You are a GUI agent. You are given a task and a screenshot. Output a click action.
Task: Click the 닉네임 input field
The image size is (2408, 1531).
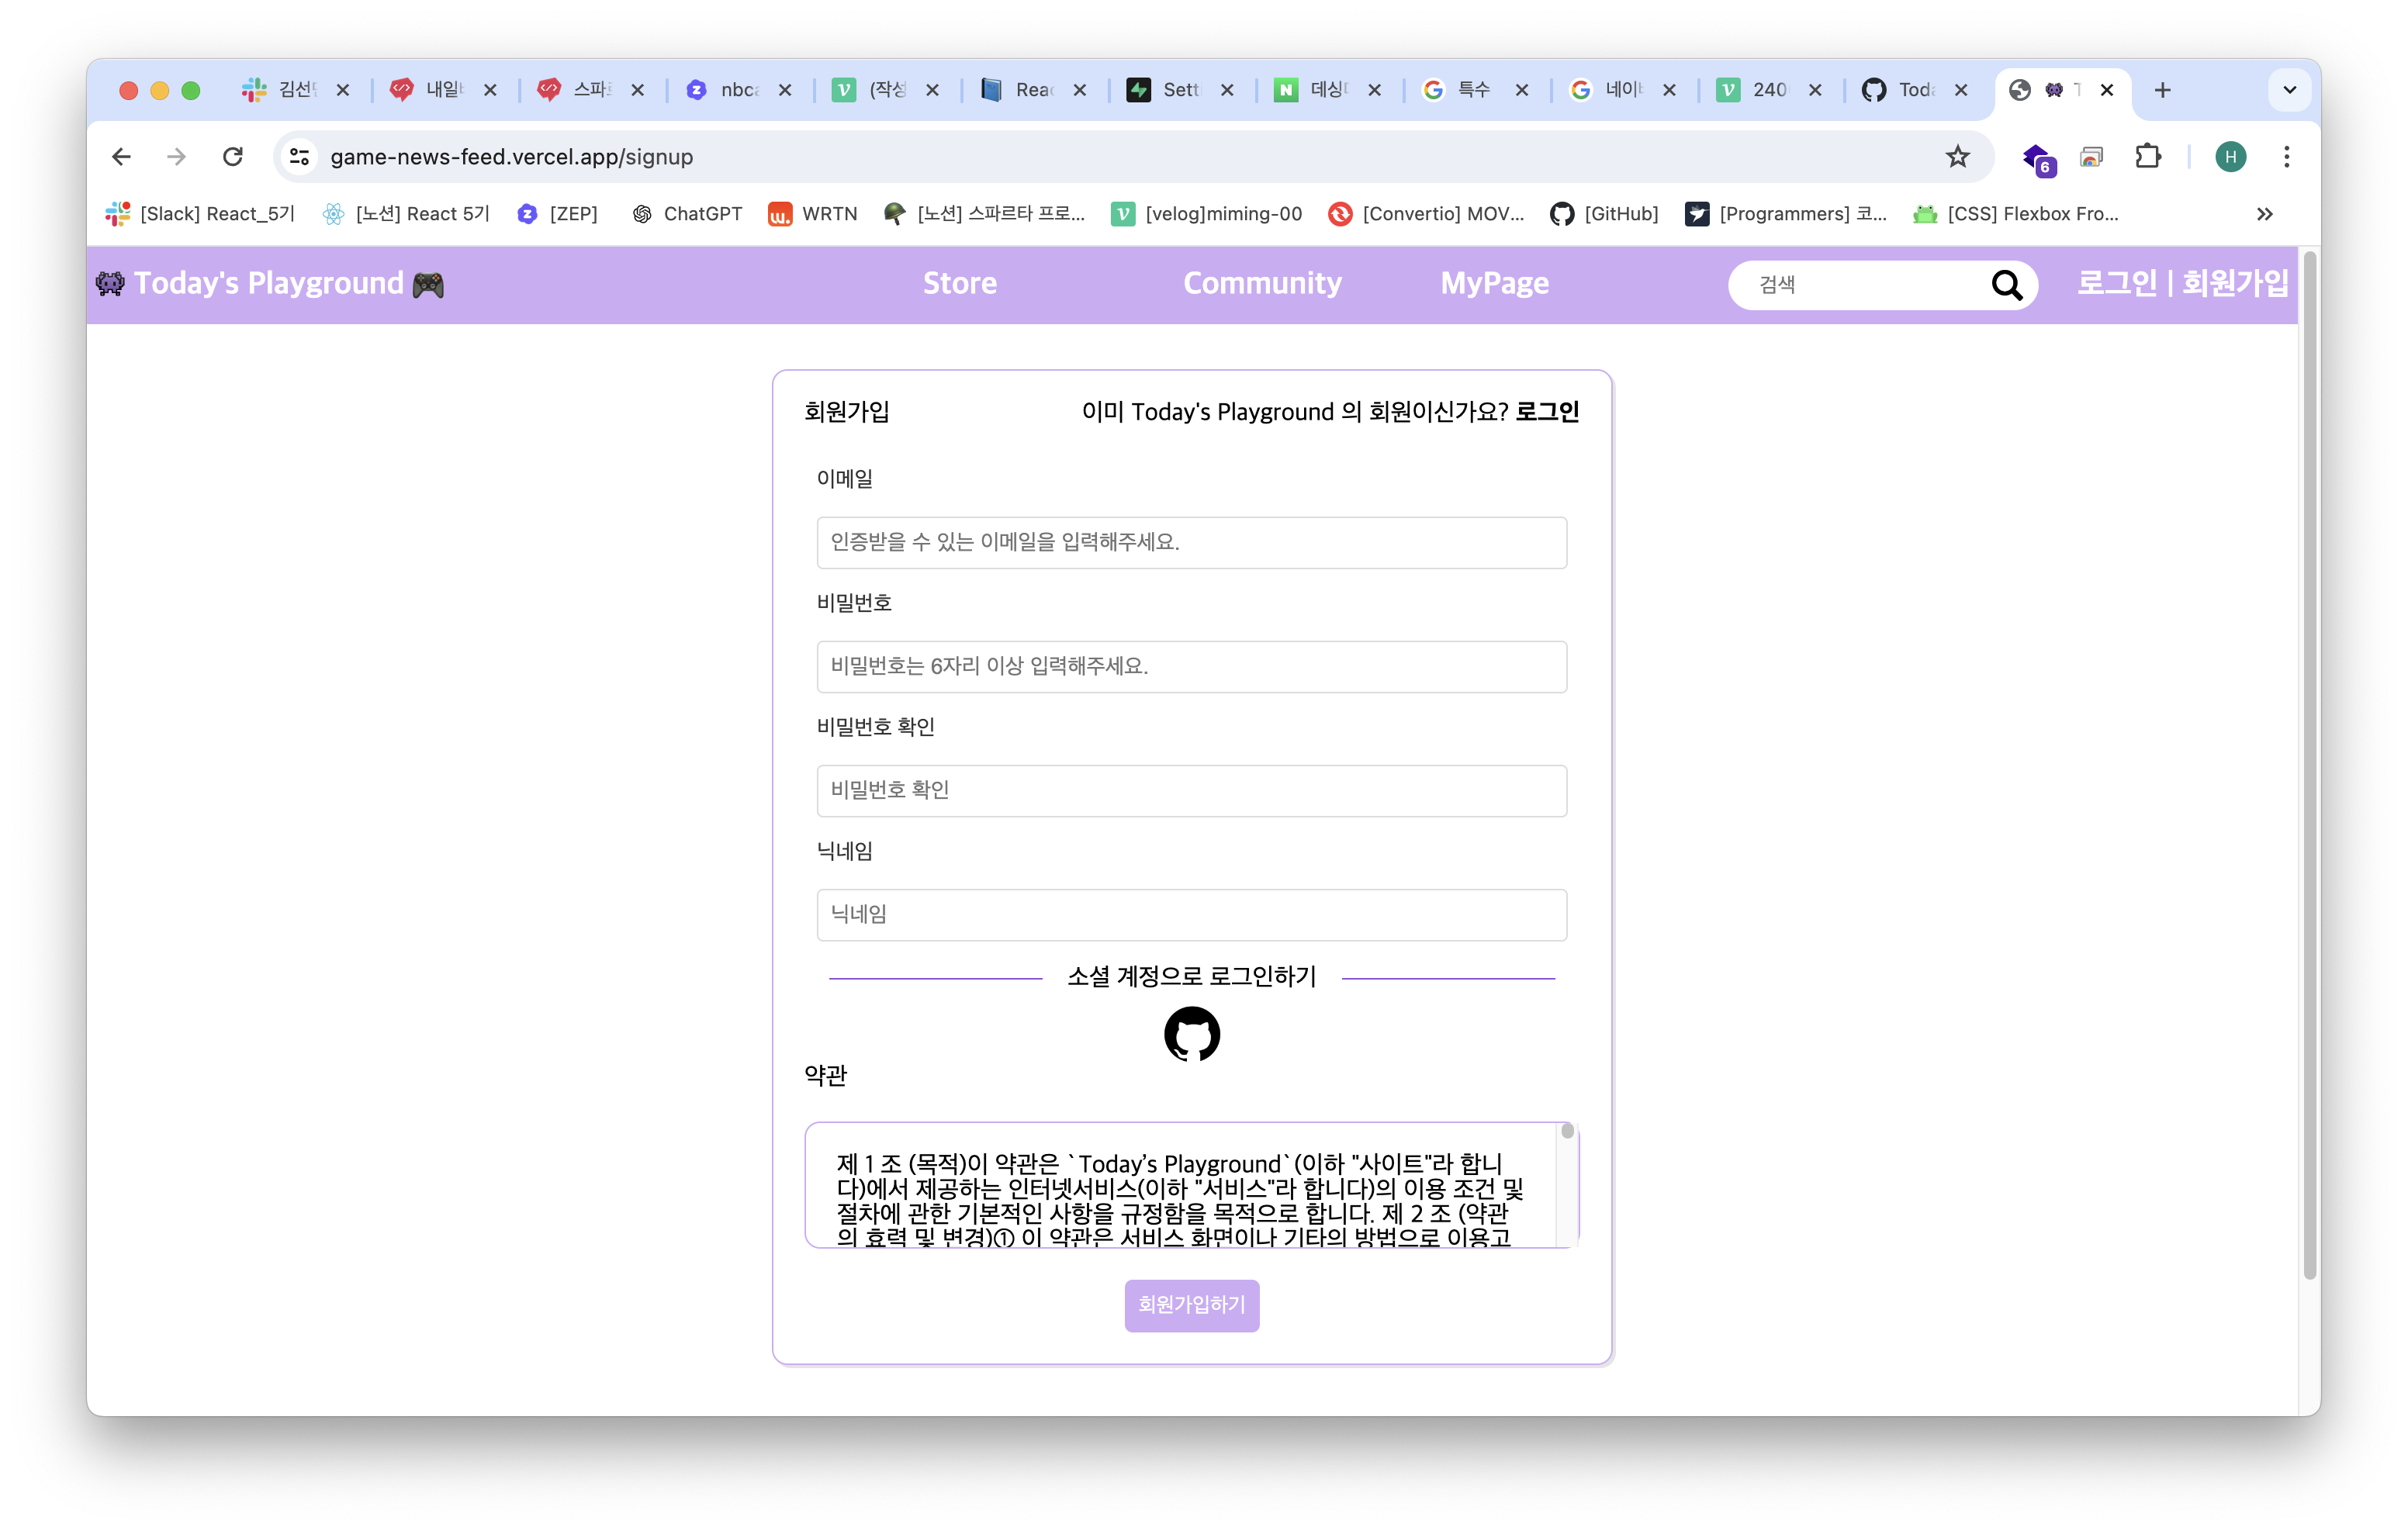coord(1191,914)
